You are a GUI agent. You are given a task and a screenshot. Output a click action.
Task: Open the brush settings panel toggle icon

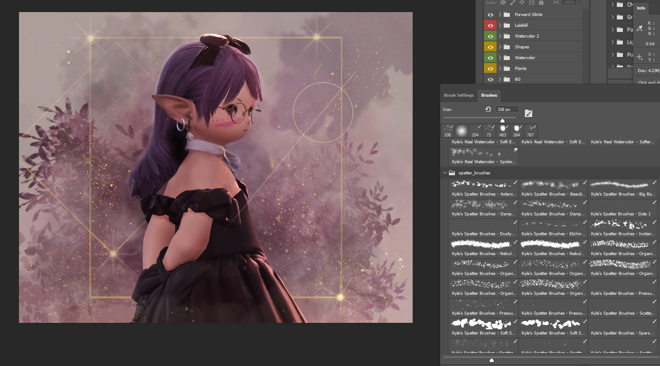click(528, 114)
